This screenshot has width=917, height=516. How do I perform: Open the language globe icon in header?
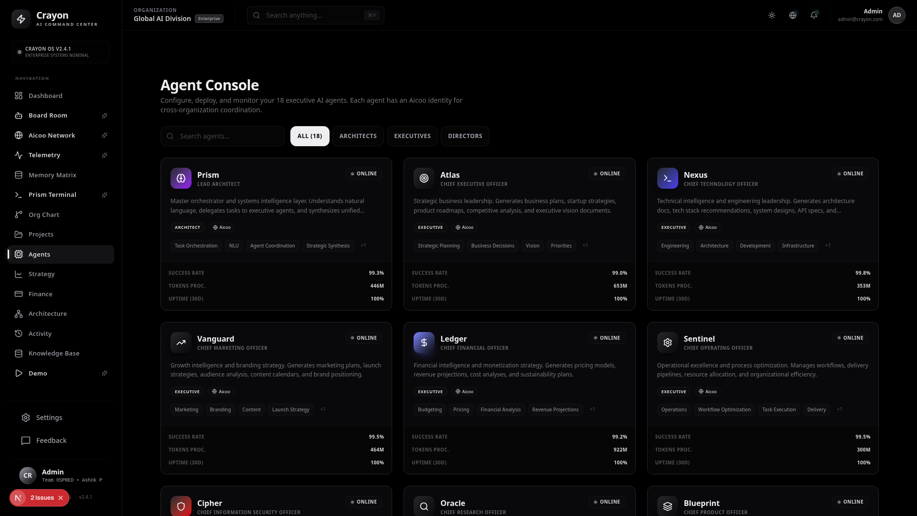pos(793,15)
